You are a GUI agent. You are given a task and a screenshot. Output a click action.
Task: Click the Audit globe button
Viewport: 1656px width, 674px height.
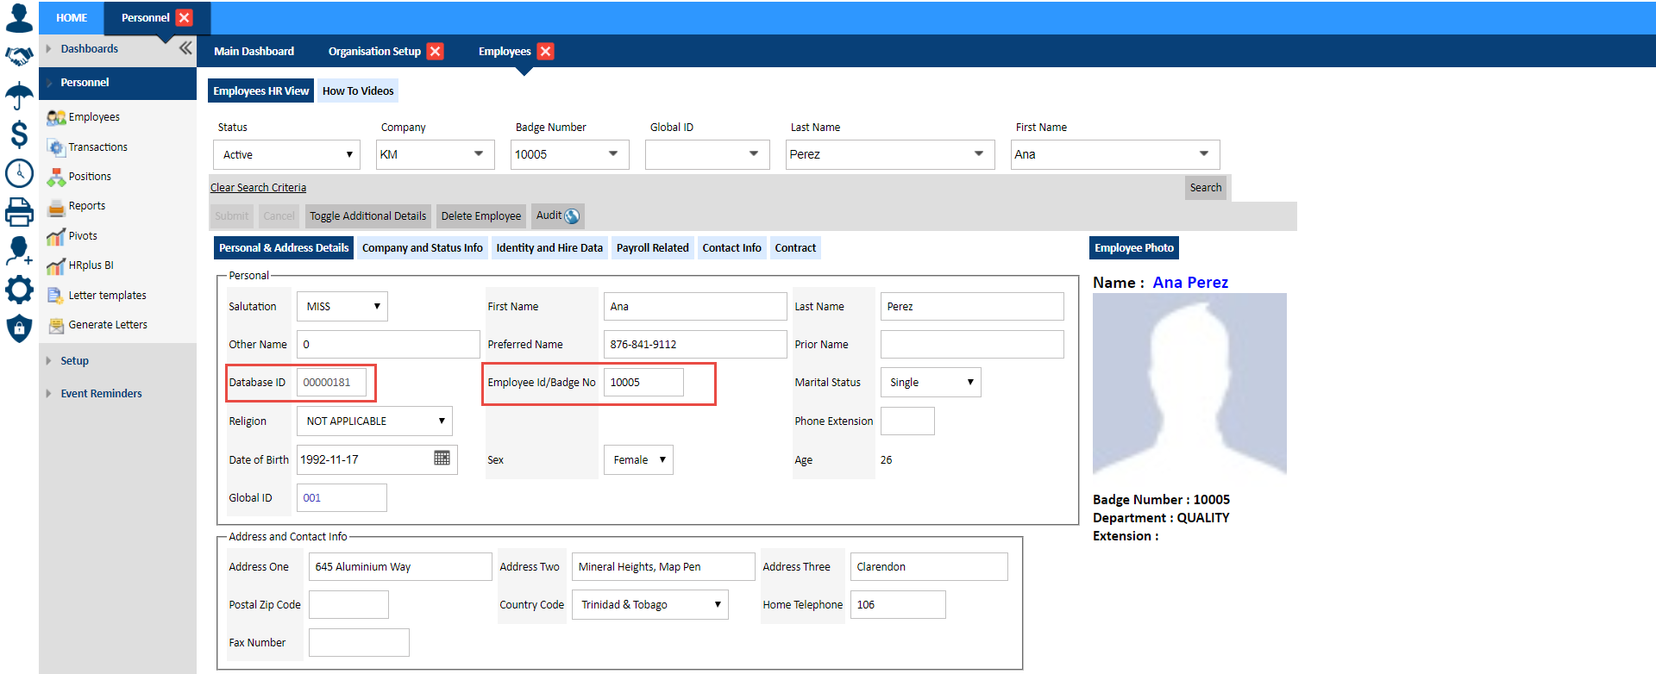[x=557, y=215]
